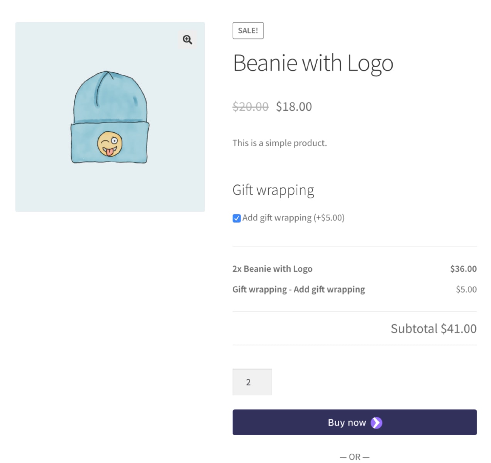Click the "2x Beanie with Logo" line item
The width and height of the screenshot is (491, 463).
click(x=272, y=269)
